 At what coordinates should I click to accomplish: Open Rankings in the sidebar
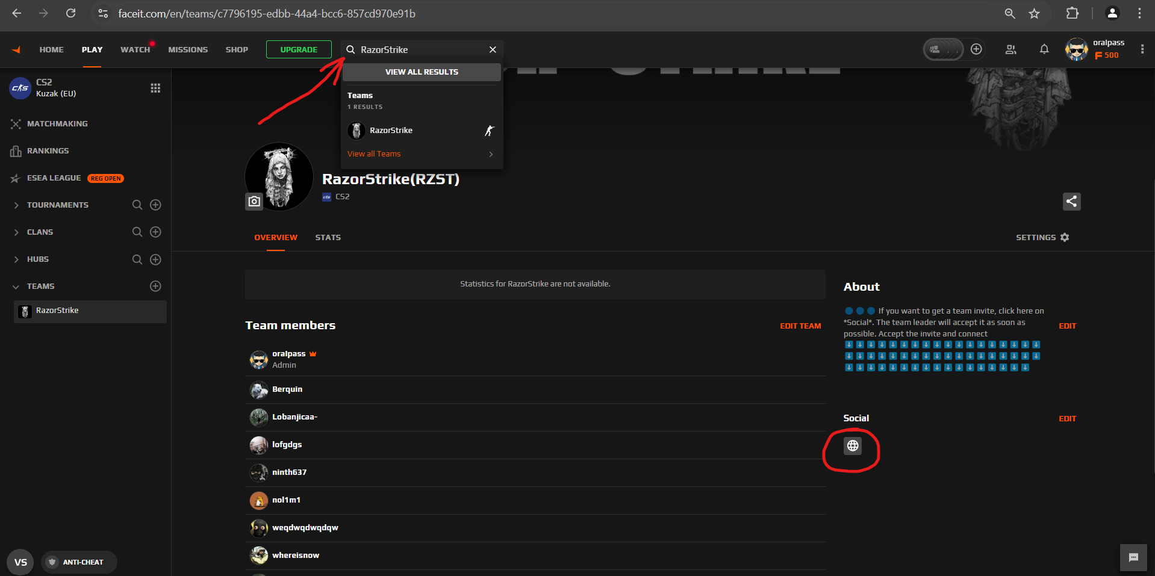coord(48,151)
